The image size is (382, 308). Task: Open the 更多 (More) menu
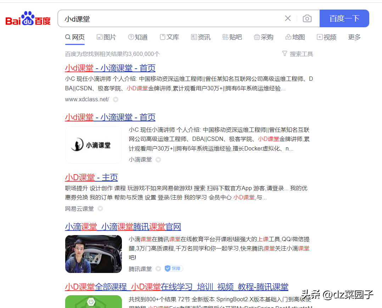354,37
